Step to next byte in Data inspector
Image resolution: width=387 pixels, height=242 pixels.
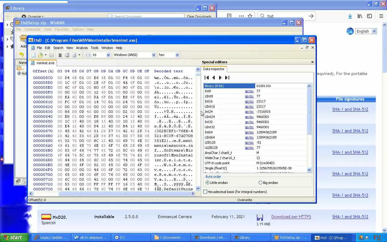[x=220, y=78]
